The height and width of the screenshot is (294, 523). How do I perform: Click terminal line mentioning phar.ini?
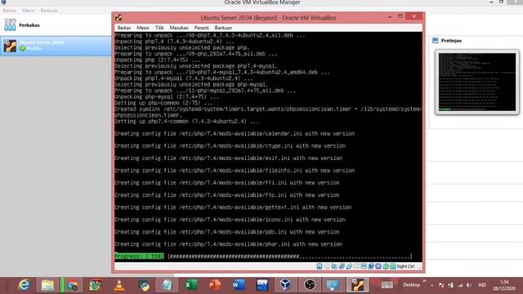click(x=229, y=244)
